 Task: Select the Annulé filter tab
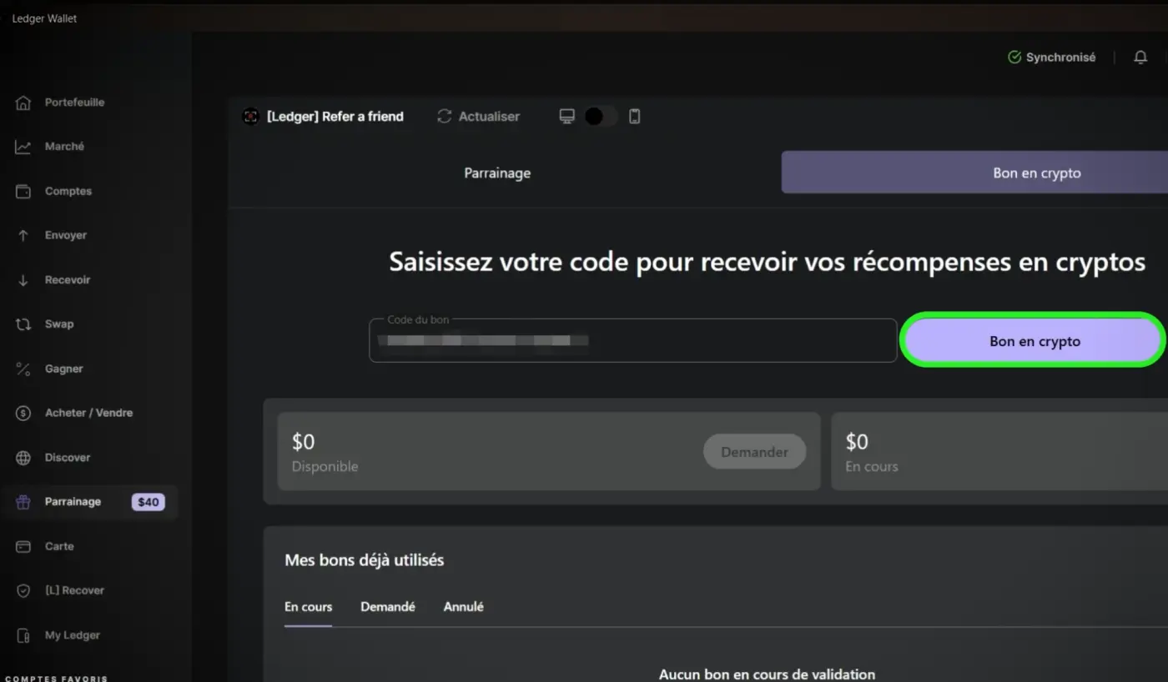click(x=463, y=607)
